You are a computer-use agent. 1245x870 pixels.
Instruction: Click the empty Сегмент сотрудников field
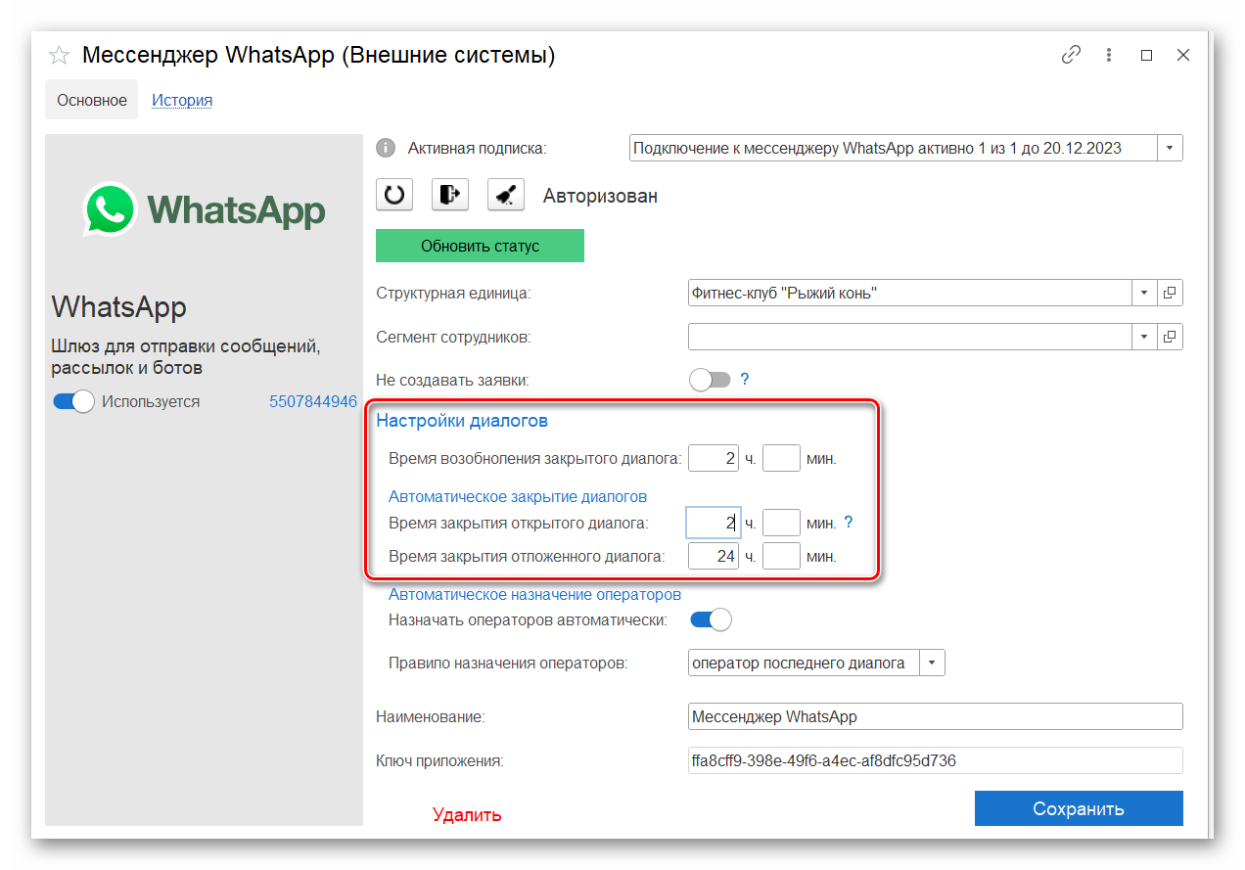910,337
